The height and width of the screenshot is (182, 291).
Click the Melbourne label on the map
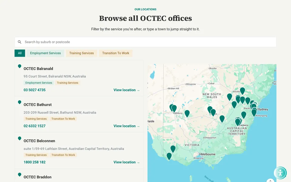pos(208,154)
